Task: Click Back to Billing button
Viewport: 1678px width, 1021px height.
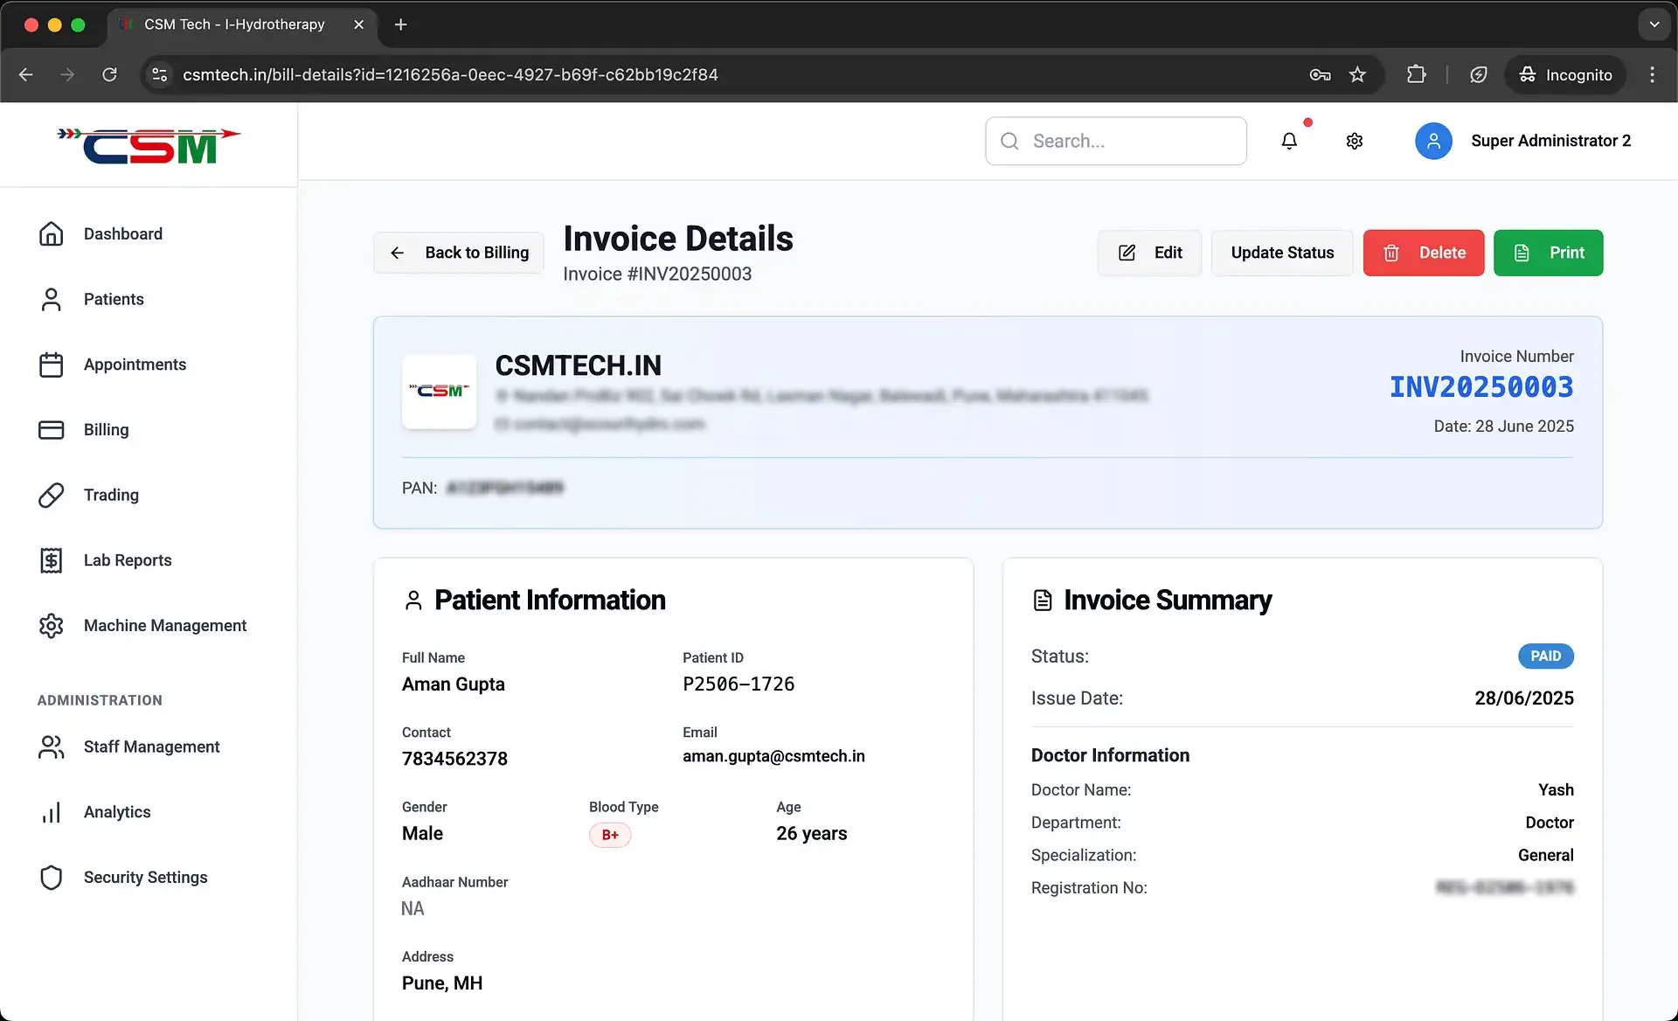Action: 459,253
